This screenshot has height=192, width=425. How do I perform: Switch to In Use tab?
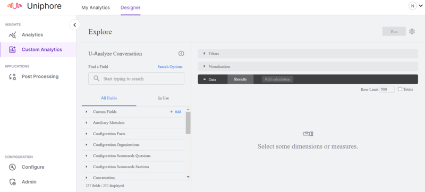click(164, 98)
